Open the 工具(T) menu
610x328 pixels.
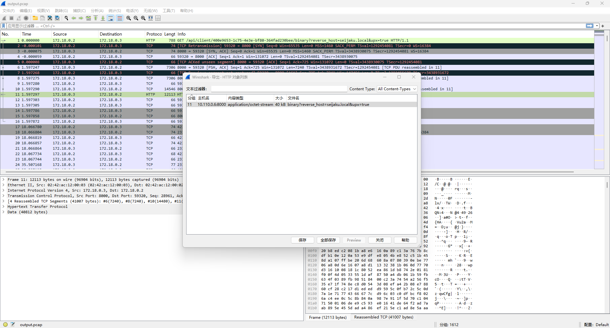tap(169, 11)
